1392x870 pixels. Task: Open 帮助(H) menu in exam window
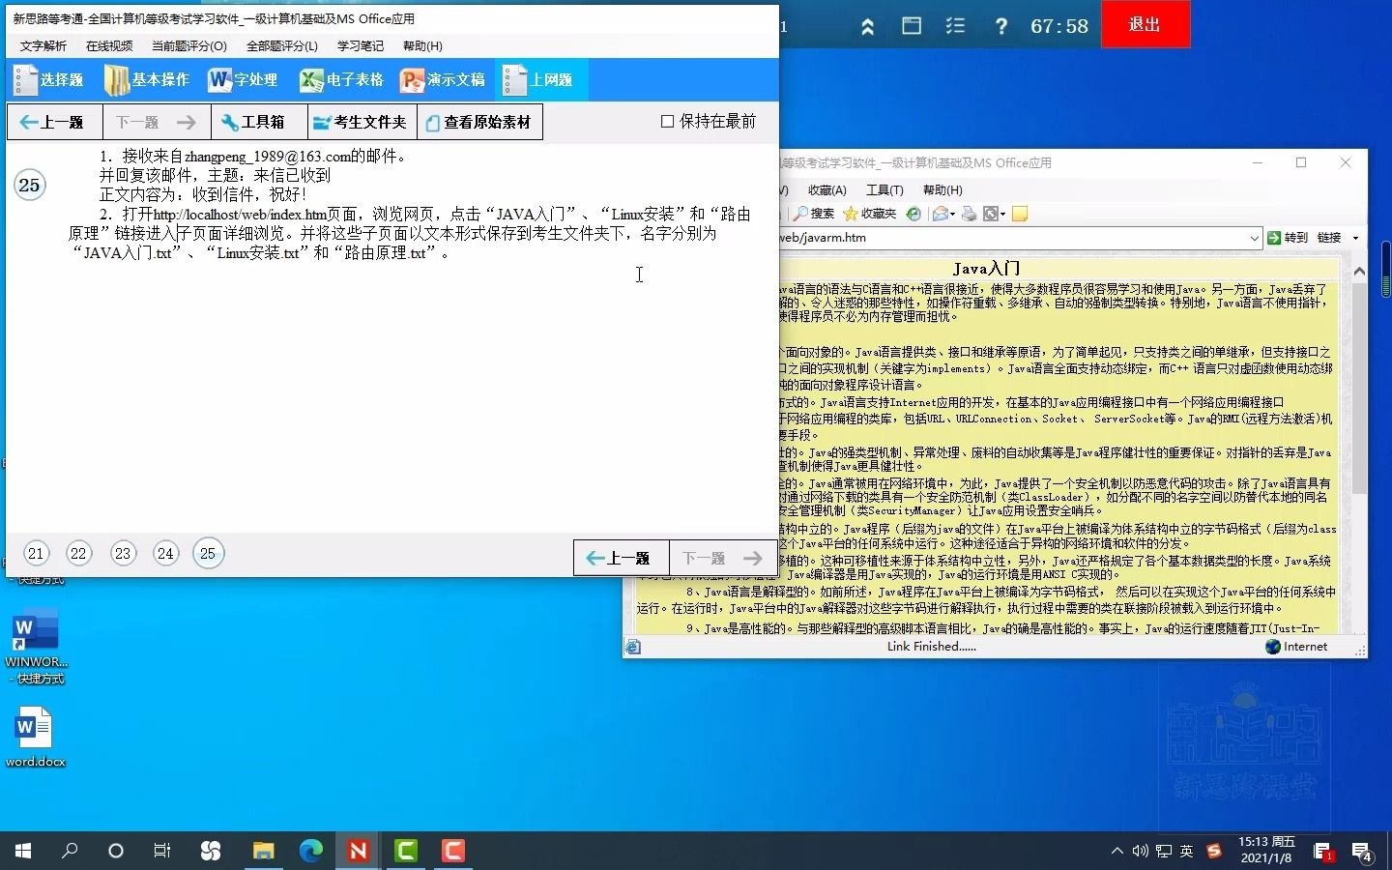(422, 46)
